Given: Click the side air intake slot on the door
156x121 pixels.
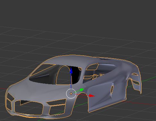Looking at the screenshot, I should [x=112, y=89].
